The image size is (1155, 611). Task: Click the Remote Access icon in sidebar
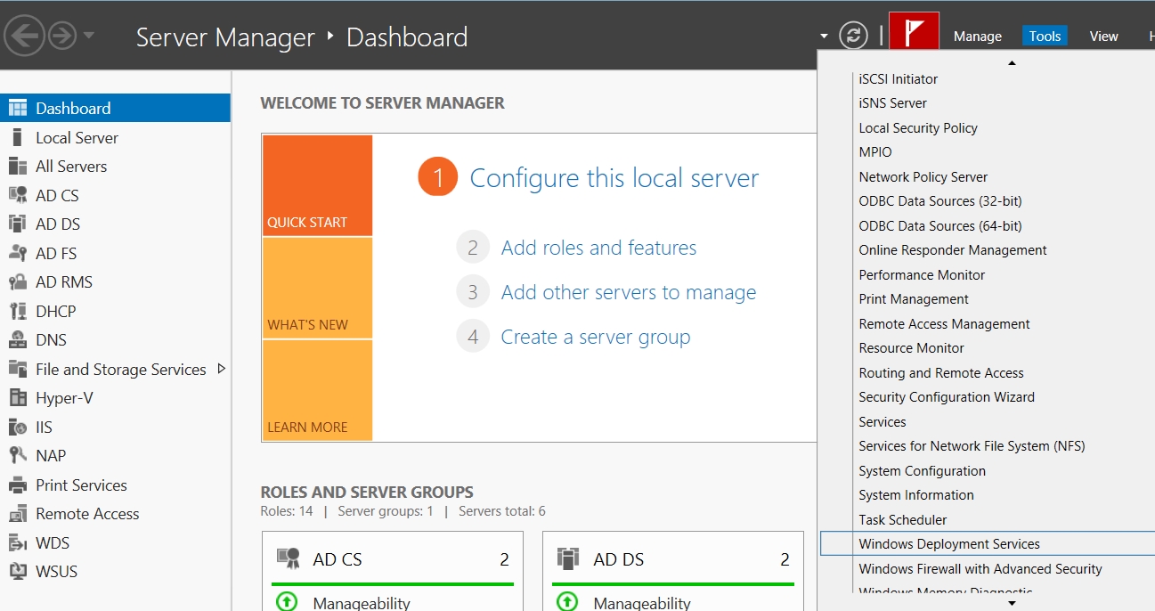tap(18, 514)
